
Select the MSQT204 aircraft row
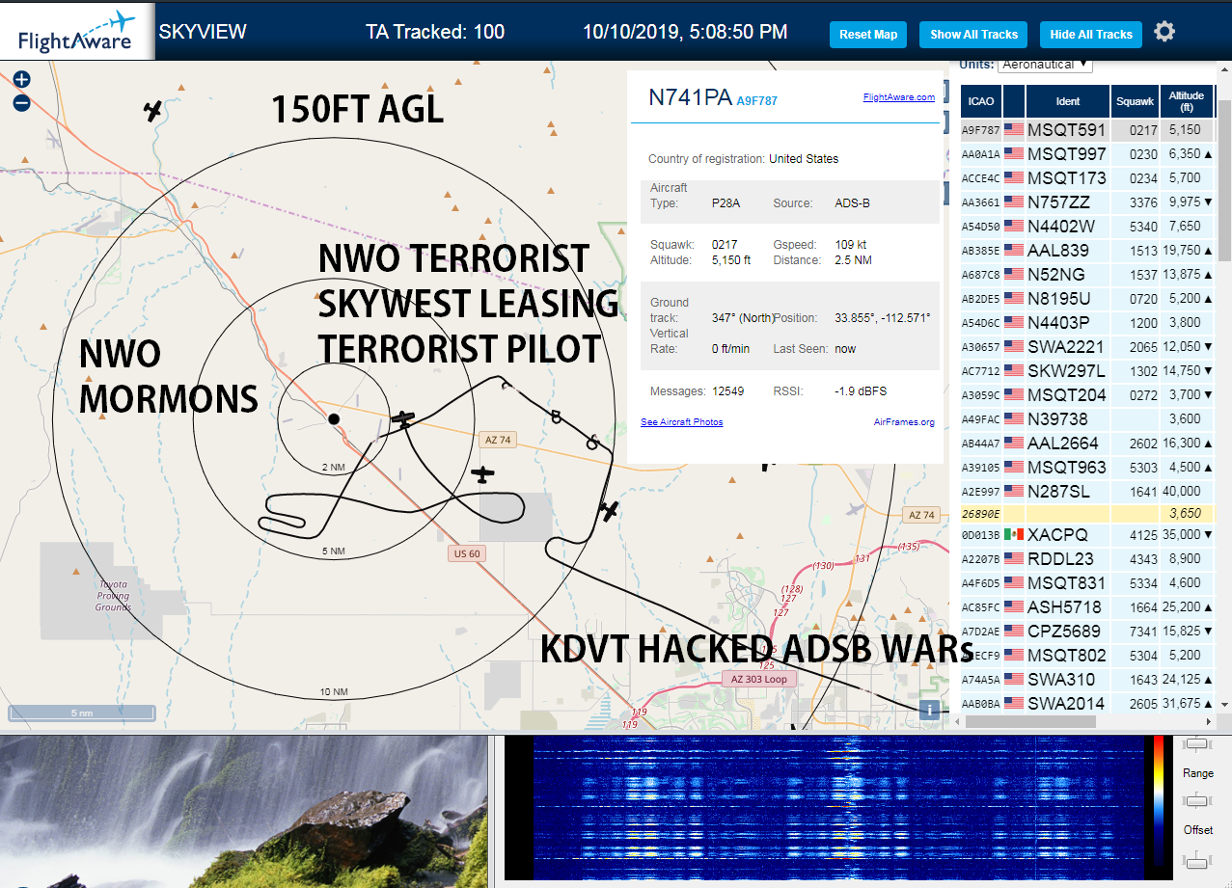pos(1087,394)
